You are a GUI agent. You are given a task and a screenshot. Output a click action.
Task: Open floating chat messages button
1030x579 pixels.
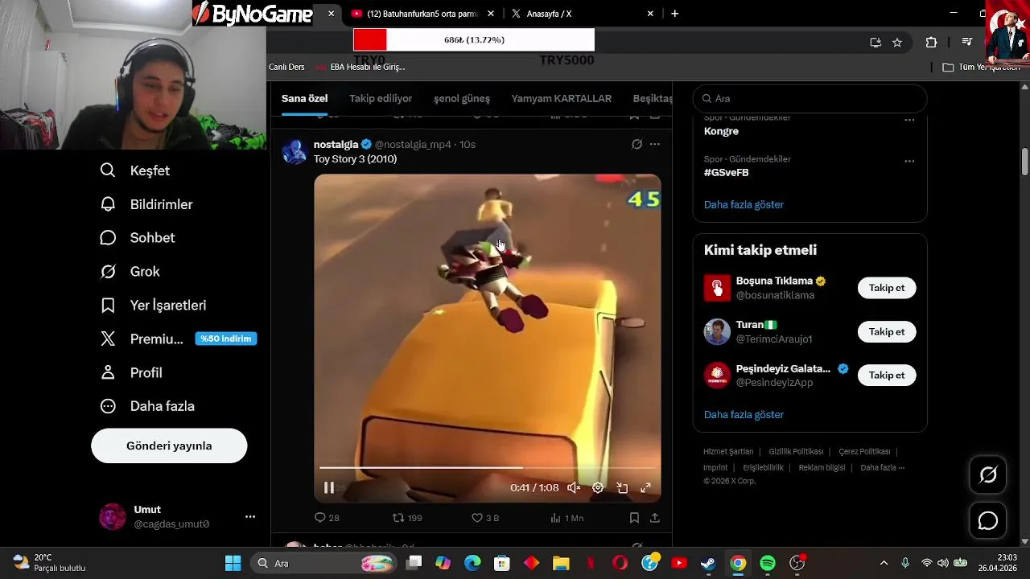click(x=987, y=521)
